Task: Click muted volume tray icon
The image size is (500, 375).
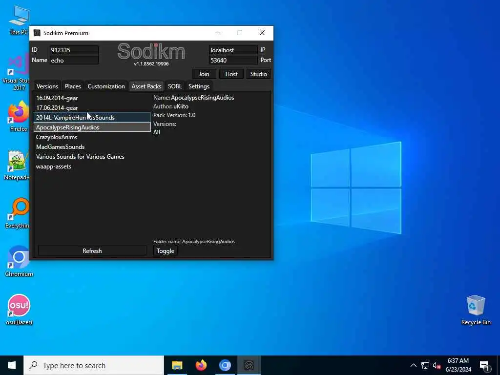Action: (437, 365)
